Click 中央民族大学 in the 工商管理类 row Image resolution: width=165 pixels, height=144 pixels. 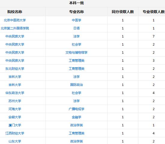(15, 60)
